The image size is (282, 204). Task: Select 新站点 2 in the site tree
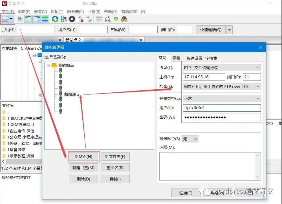pyautogui.click(x=72, y=94)
